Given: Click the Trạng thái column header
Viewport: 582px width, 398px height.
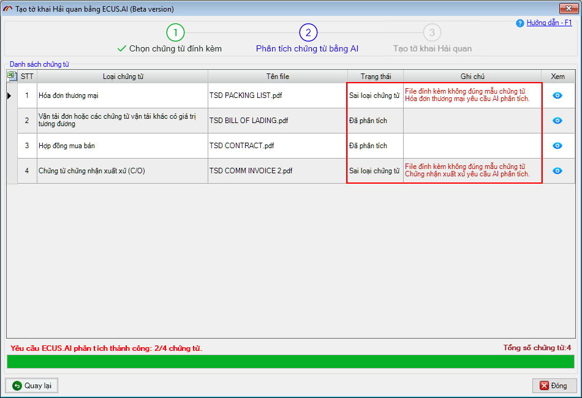Looking at the screenshot, I should tap(375, 77).
